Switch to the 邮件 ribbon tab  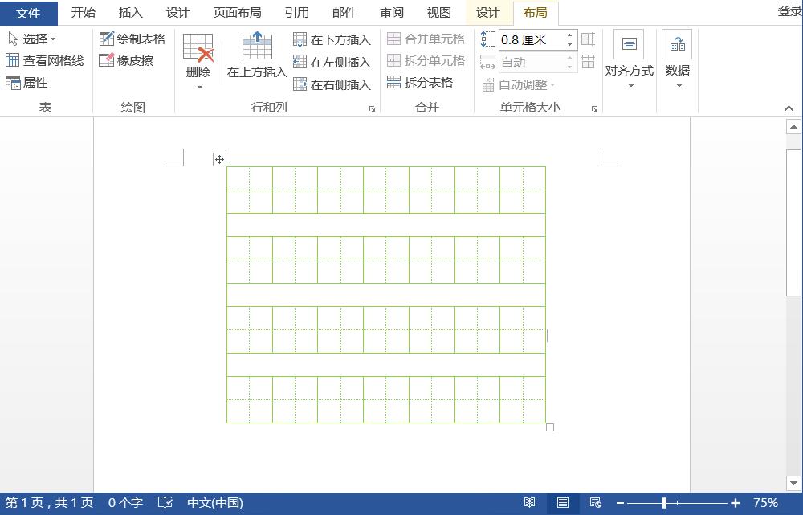(344, 12)
